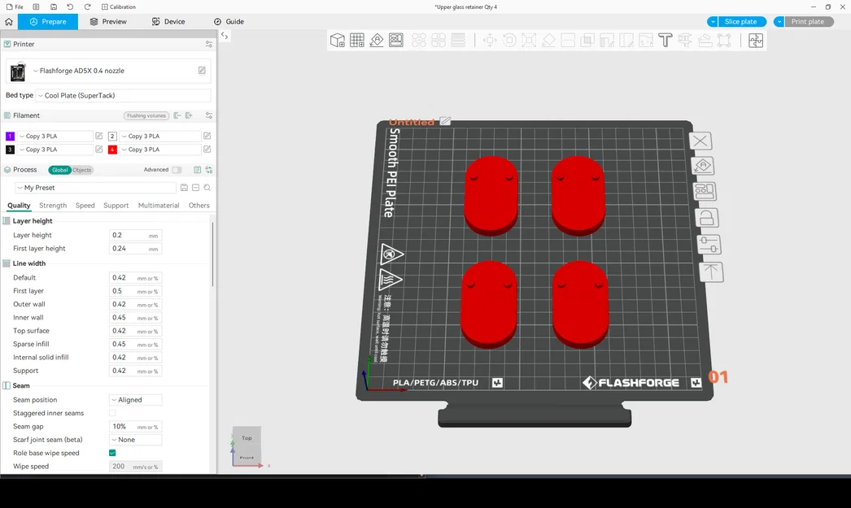Open Printer section settings icon
Viewport: 851px width, 508px height.
click(209, 44)
